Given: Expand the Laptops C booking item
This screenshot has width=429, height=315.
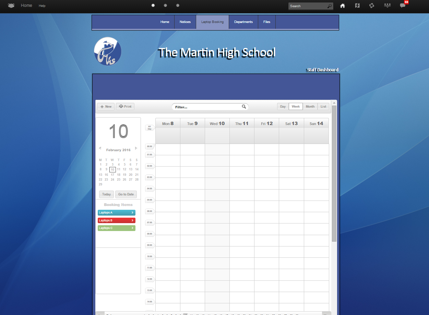Looking at the screenshot, I should [x=117, y=228].
